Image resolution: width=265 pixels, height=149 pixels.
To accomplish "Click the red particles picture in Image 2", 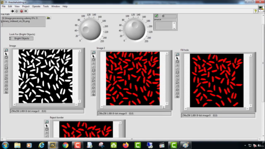I will [133, 79].
